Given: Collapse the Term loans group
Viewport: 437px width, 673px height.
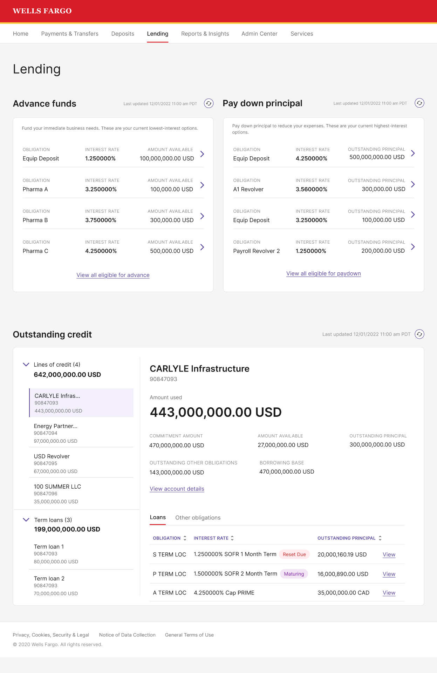Looking at the screenshot, I should tap(26, 520).
